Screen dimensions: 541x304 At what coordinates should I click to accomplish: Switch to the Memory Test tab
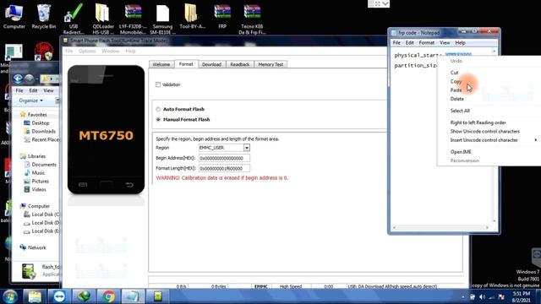pos(270,64)
